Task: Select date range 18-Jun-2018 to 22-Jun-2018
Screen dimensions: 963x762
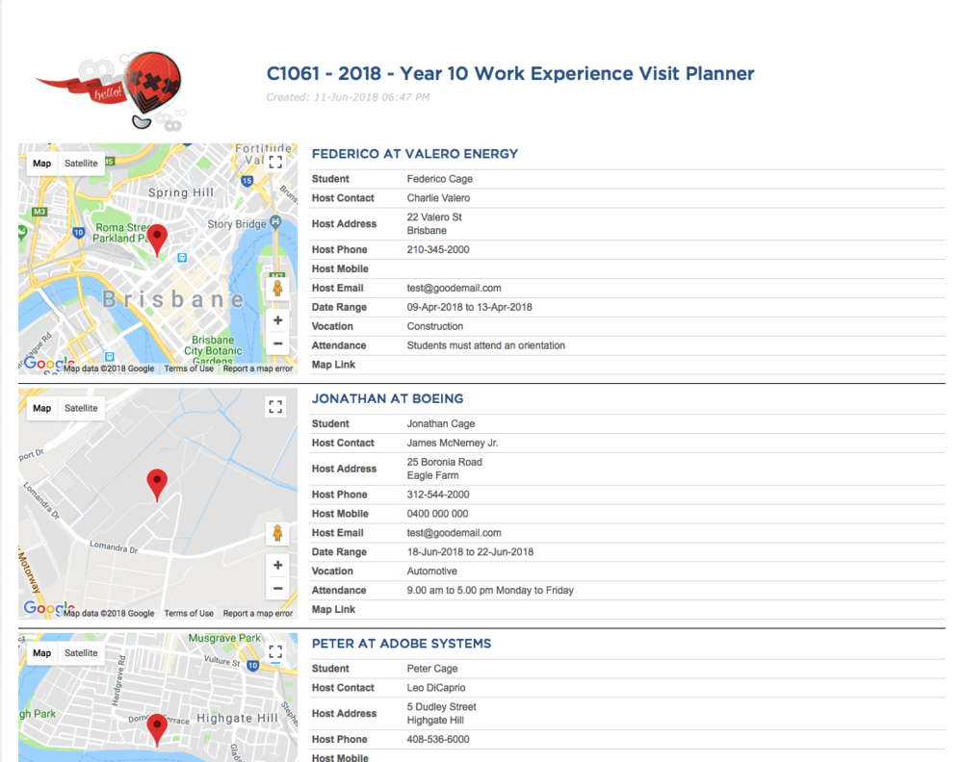Action: 471,552
